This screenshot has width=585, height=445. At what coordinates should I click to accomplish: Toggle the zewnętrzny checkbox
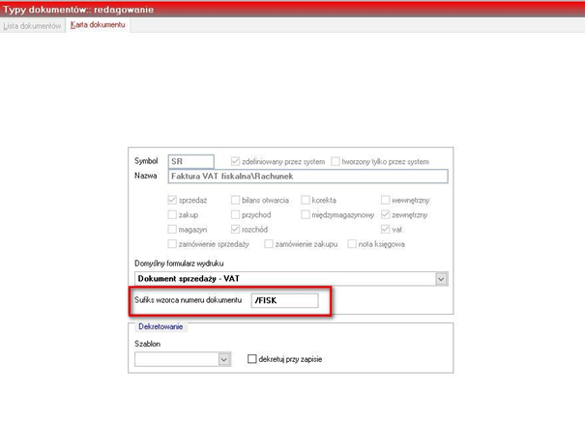(385, 214)
